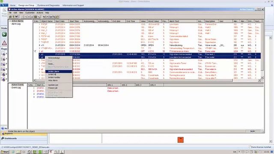Select Inhibit Notifier in the context menu

point(59,77)
